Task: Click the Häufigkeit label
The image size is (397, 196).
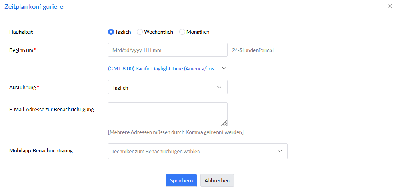Action: (x=21, y=32)
